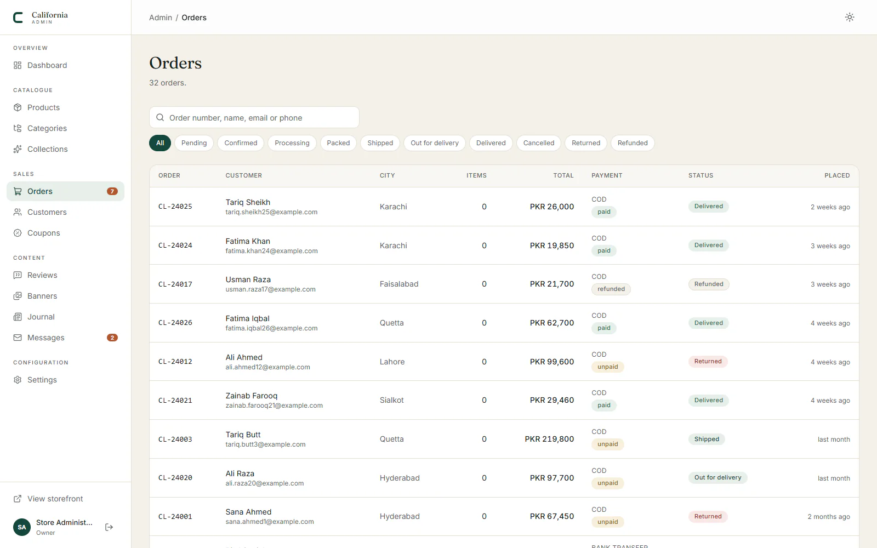Toggle the light/dark theme sun icon
877x548 pixels.
850,18
